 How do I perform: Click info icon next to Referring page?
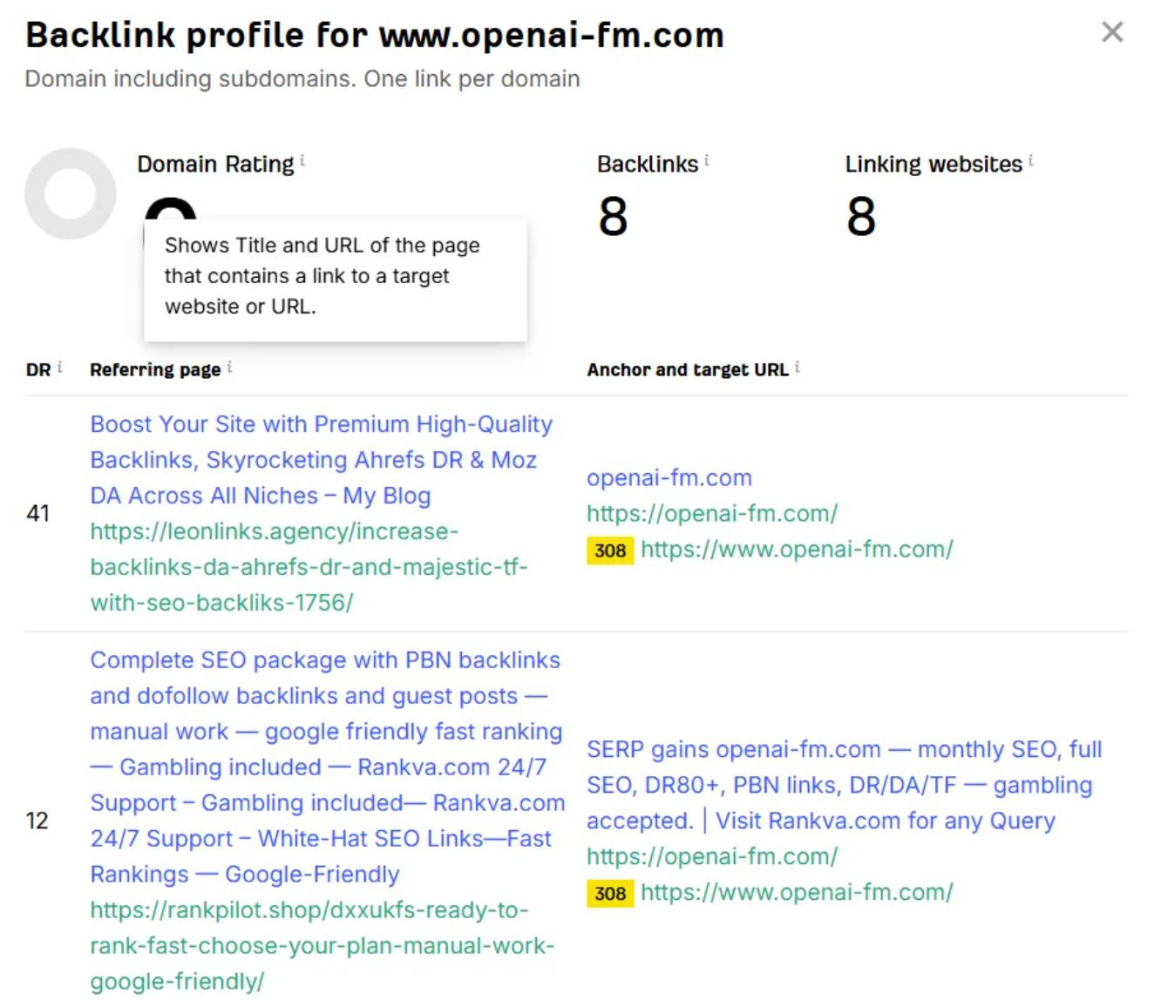229,367
